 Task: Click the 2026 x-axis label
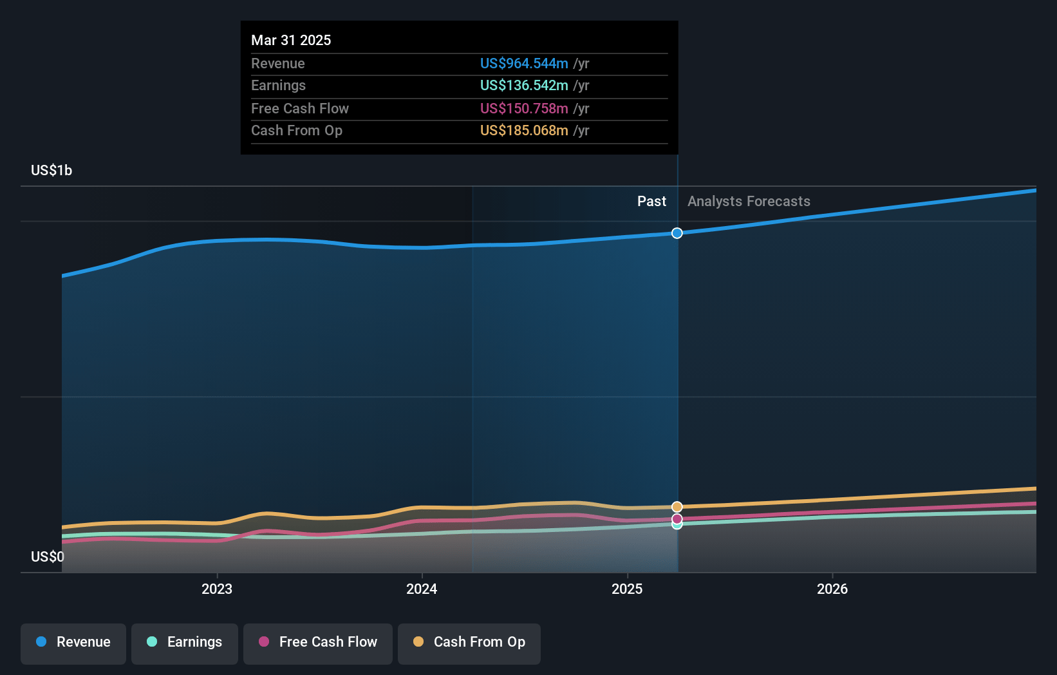pyautogui.click(x=832, y=589)
